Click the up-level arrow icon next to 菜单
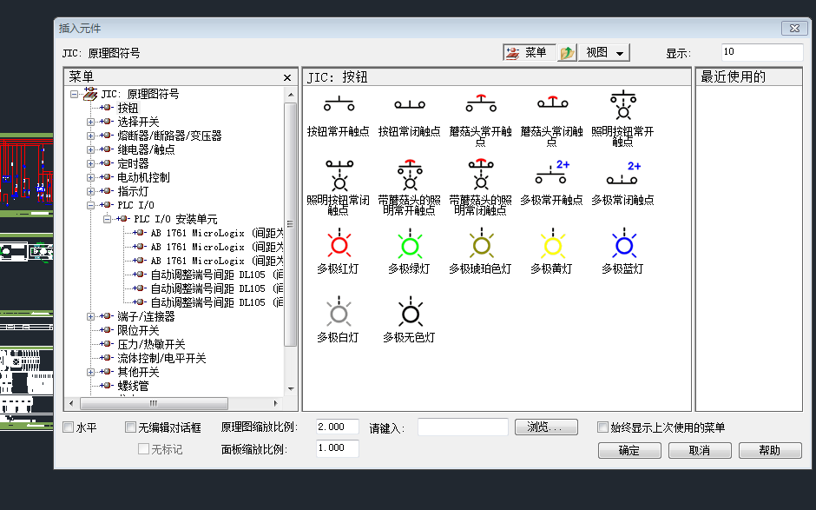 (x=567, y=53)
